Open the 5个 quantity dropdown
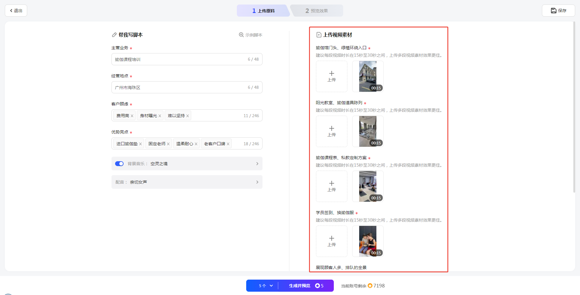 [x=266, y=286]
